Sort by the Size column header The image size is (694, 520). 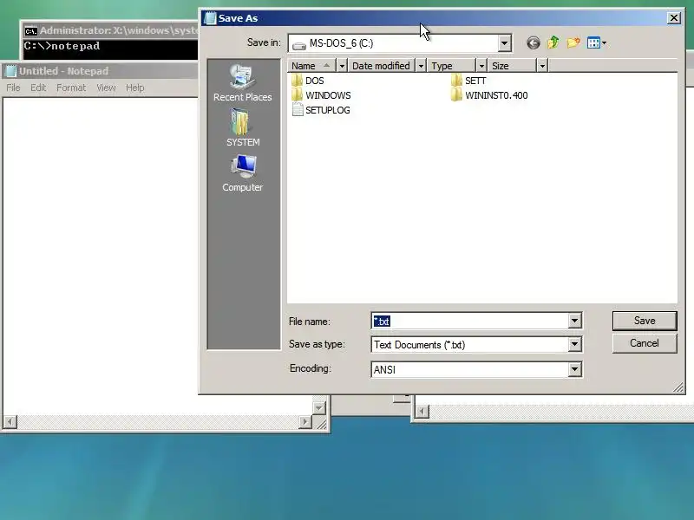tap(512, 66)
